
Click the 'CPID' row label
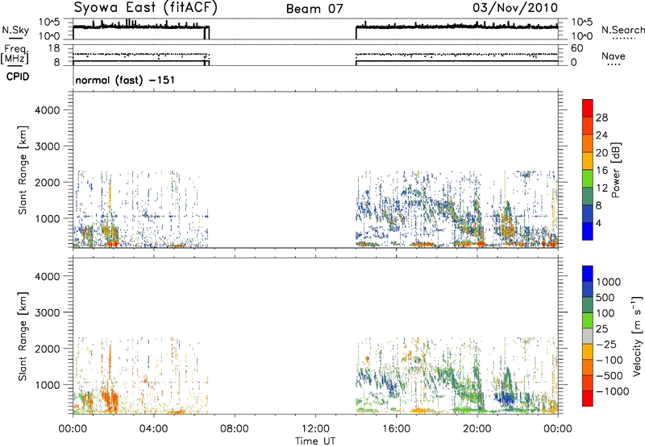tap(18, 76)
